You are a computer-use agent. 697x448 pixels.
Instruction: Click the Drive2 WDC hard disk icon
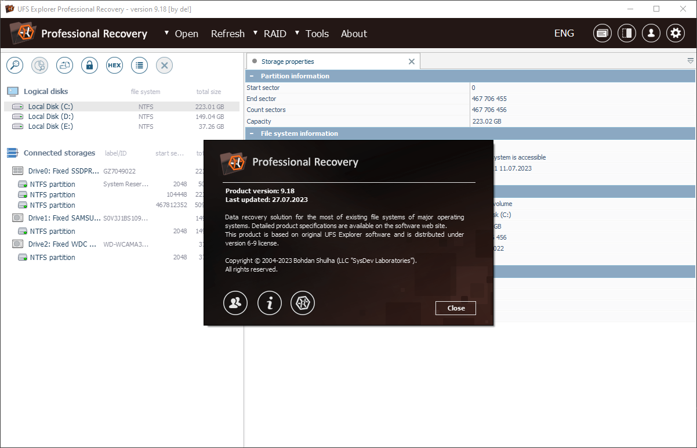pyautogui.click(x=17, y=244)
